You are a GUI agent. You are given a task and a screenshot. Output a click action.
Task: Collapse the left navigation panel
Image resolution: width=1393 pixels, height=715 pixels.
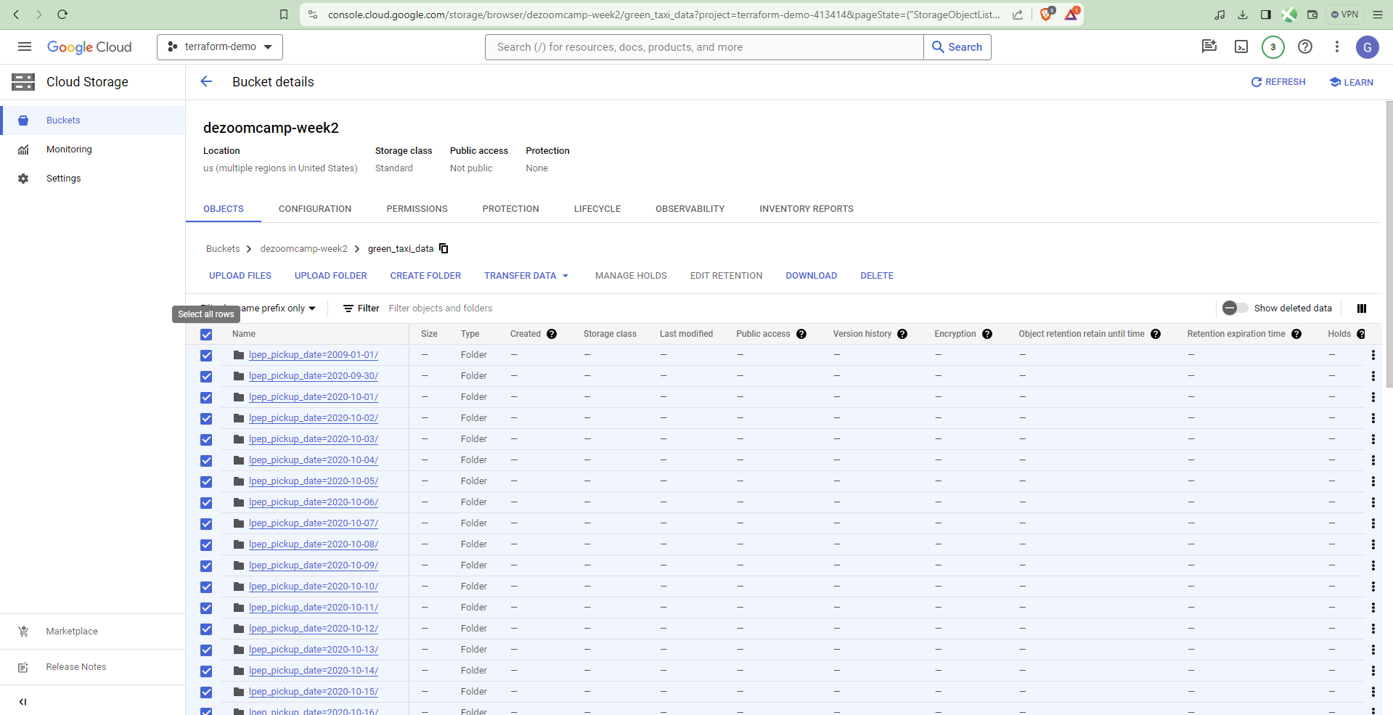(x=23, y=702)
